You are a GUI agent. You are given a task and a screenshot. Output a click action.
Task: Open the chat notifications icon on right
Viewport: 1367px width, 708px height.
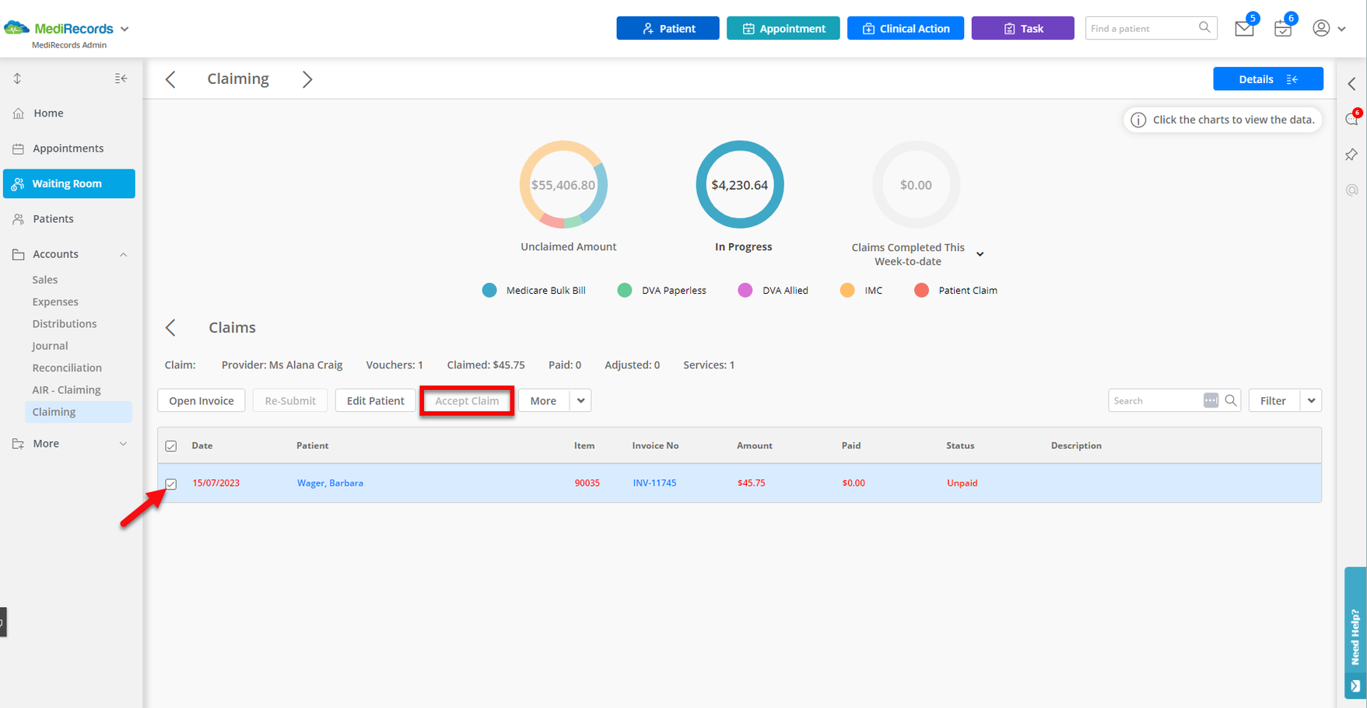coord(1351,119)
